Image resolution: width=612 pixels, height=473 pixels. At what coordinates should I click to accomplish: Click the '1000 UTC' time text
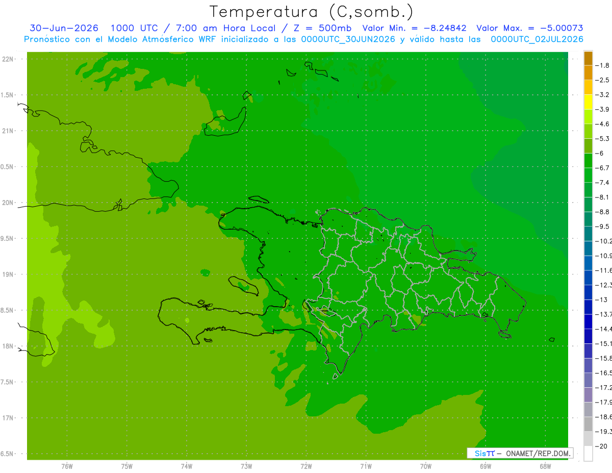[134, 28]
